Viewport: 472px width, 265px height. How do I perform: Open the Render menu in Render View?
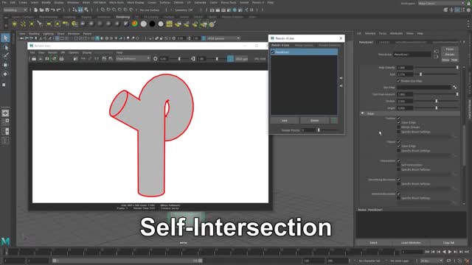(x=52, y=52)
